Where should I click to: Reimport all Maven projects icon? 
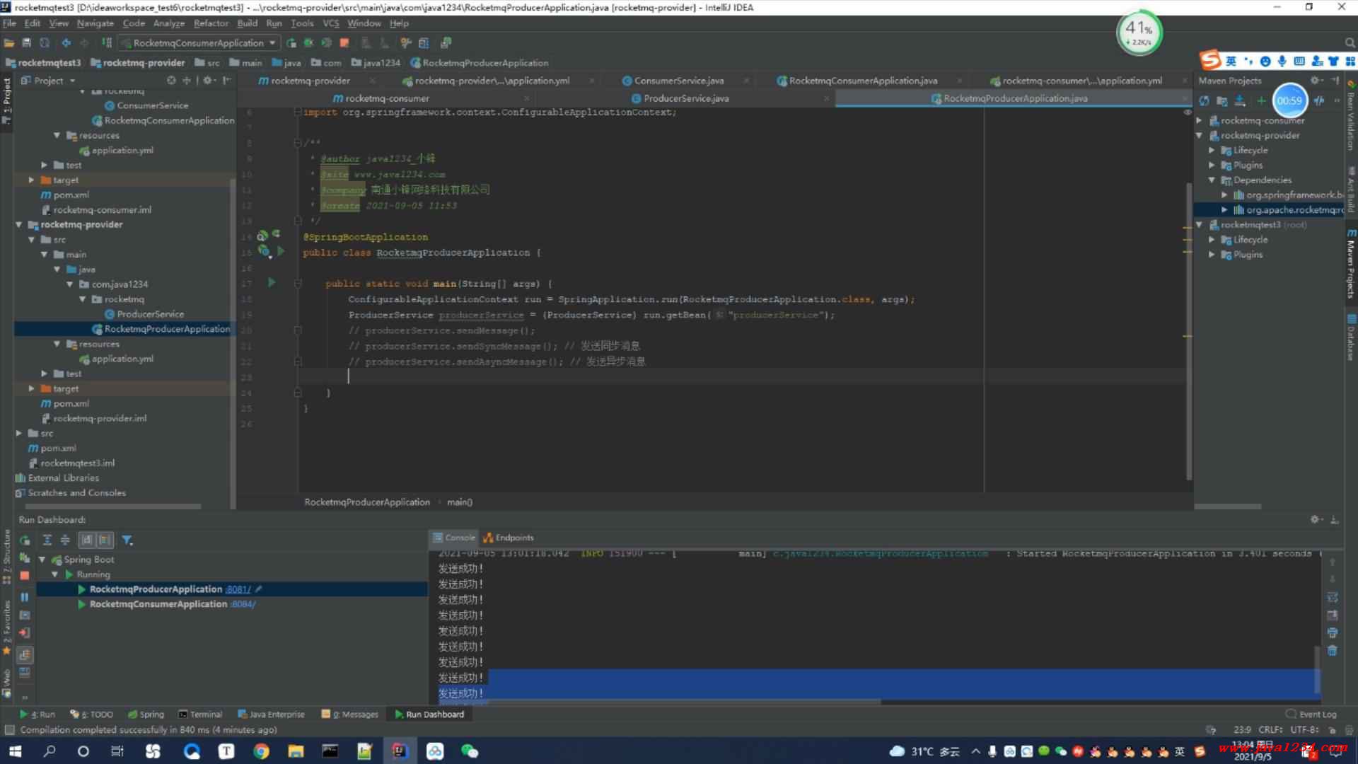tap(1205, 101)
